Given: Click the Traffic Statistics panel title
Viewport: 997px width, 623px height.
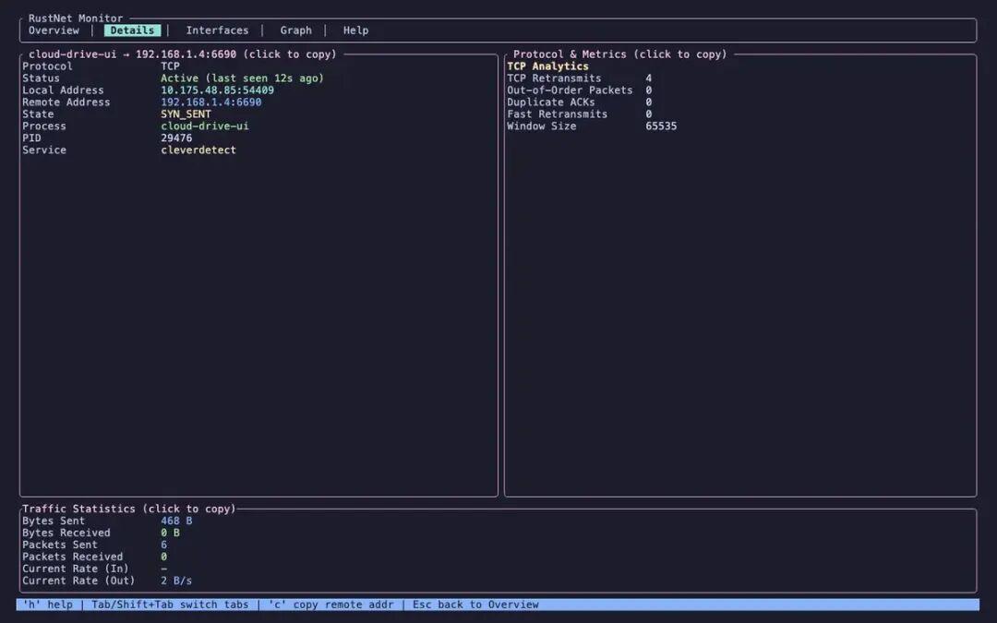Looking at the screenshot, I should (x=128, y=509).
